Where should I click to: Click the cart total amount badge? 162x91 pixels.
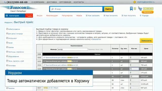point(148,9)
